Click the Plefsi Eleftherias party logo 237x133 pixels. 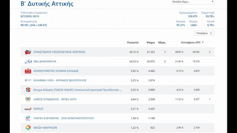point(28,118)
